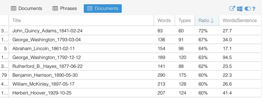The image size is (262, 98).
Task: Sort table by Words column header
Action: pos(164,21)
